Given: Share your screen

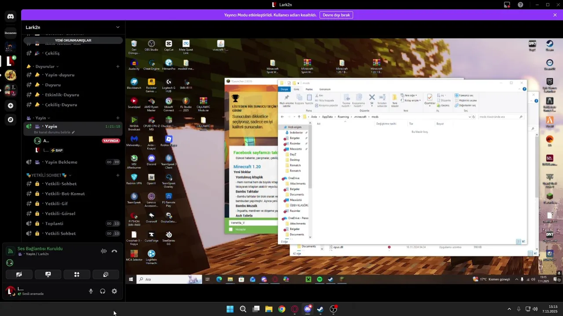Looking at the screenshot, I should click(48, 274).
